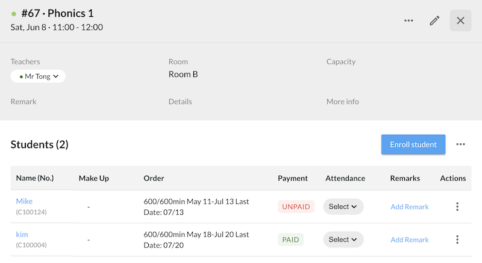Open the Students section three-dot menu
Image resolution: width=482 pixels, height=263 pixels.
461,144
